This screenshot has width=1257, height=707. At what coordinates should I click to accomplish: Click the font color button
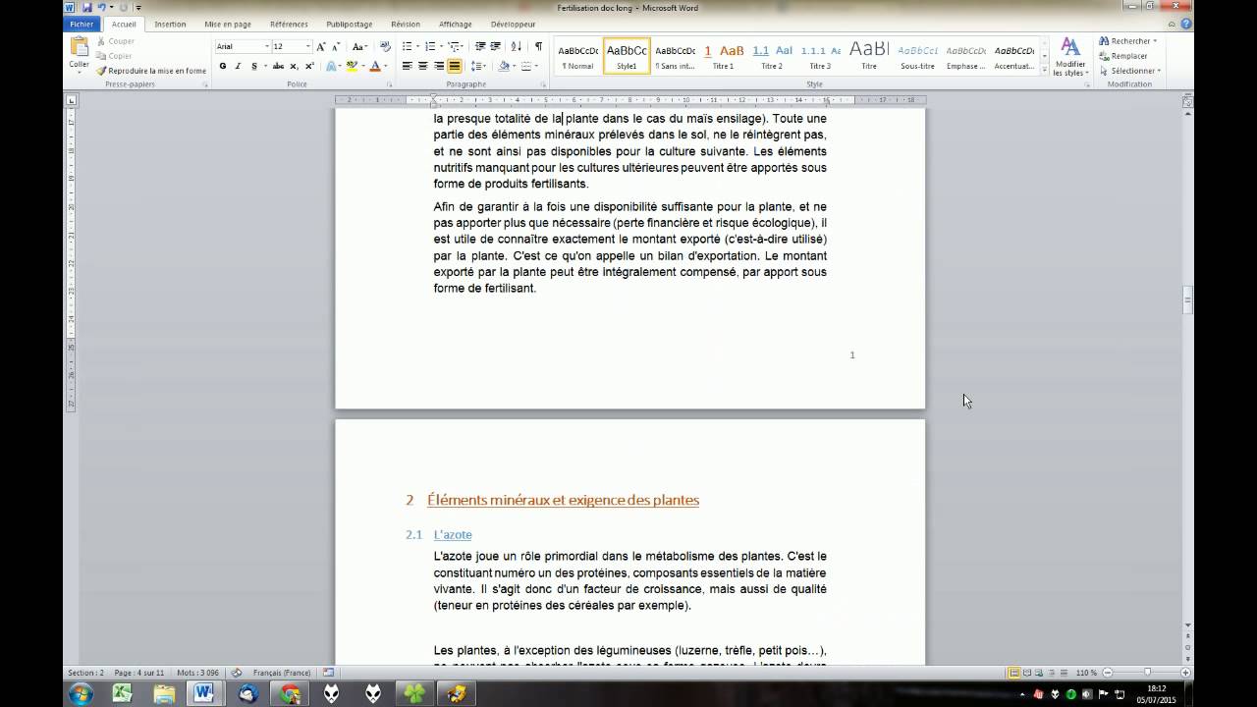pyautogui.click(x=375, y=66)
